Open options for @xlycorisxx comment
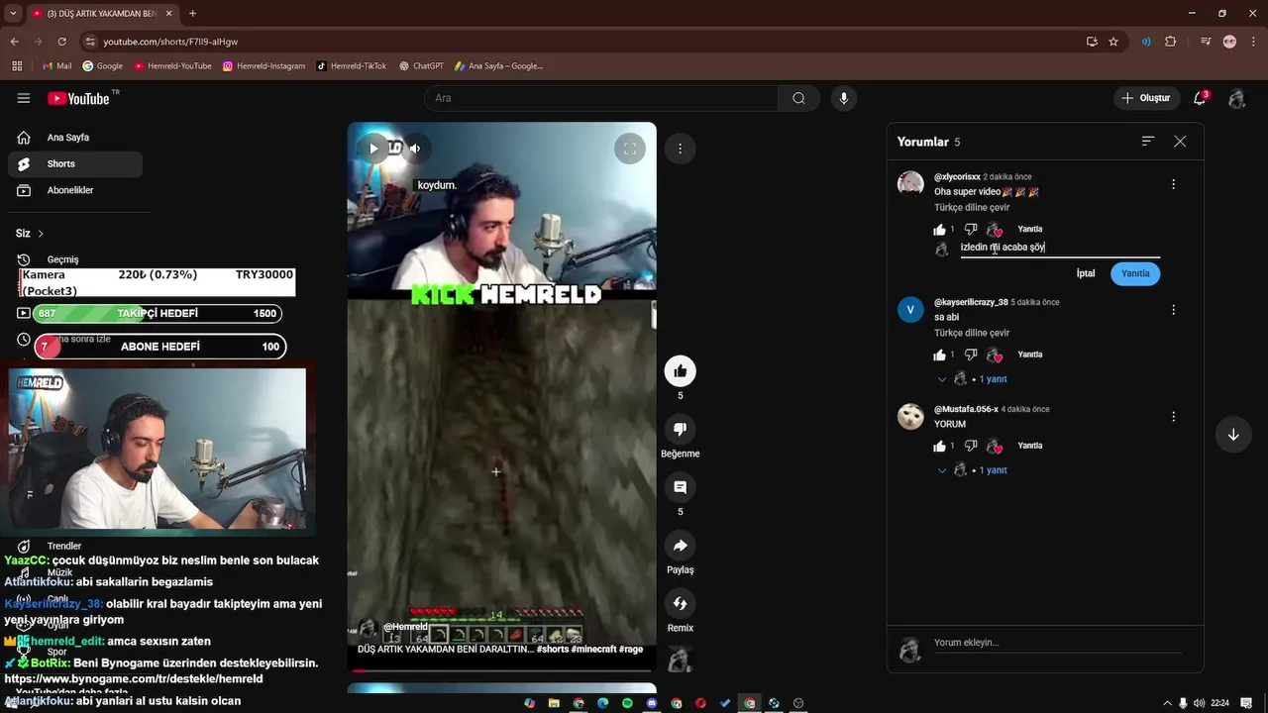 (1174, 184)
